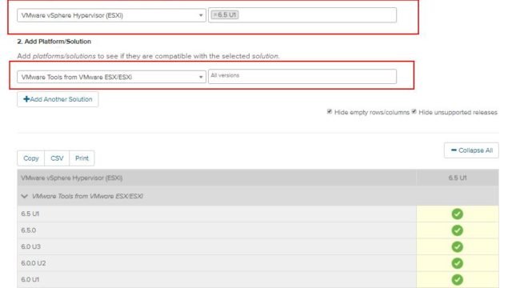Click the Copy button
Image resolution: width=512 pixels, height=288 pixels.
point(31,158)
